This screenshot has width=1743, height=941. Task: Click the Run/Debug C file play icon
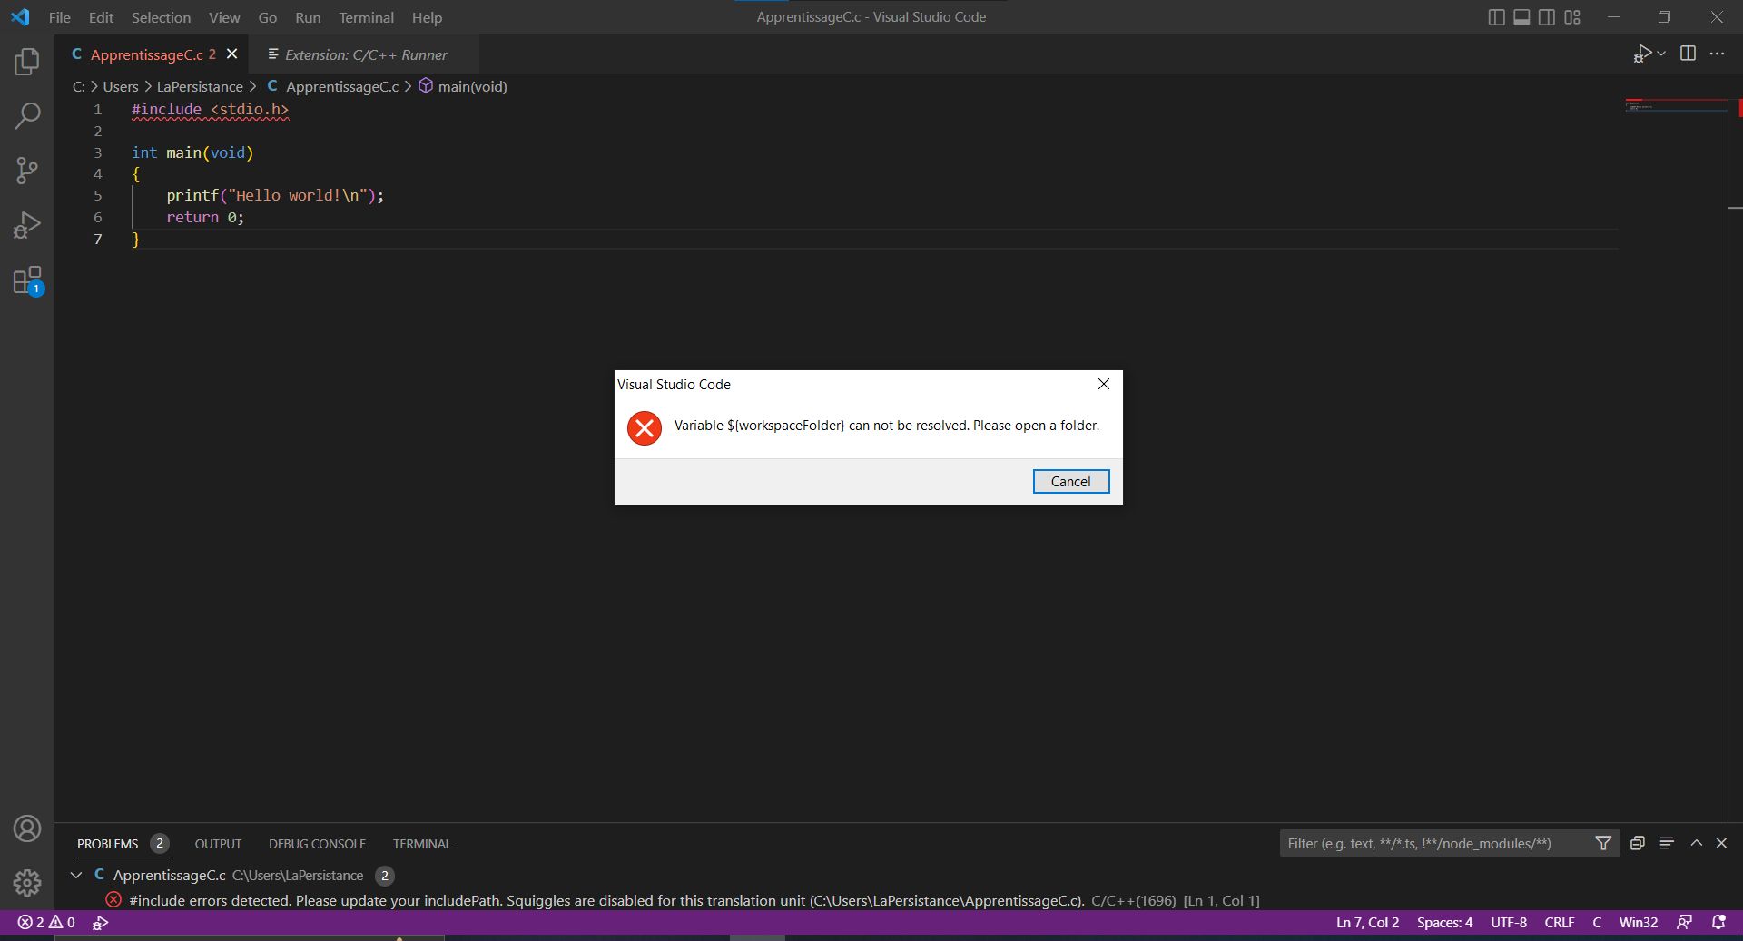(x=1642, y=54)
